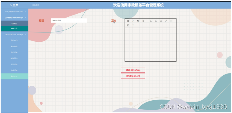The width and height of the screenshot is (232, 113).
Task: Open 完成订单 in the sidebar
Action: [14, 70]
